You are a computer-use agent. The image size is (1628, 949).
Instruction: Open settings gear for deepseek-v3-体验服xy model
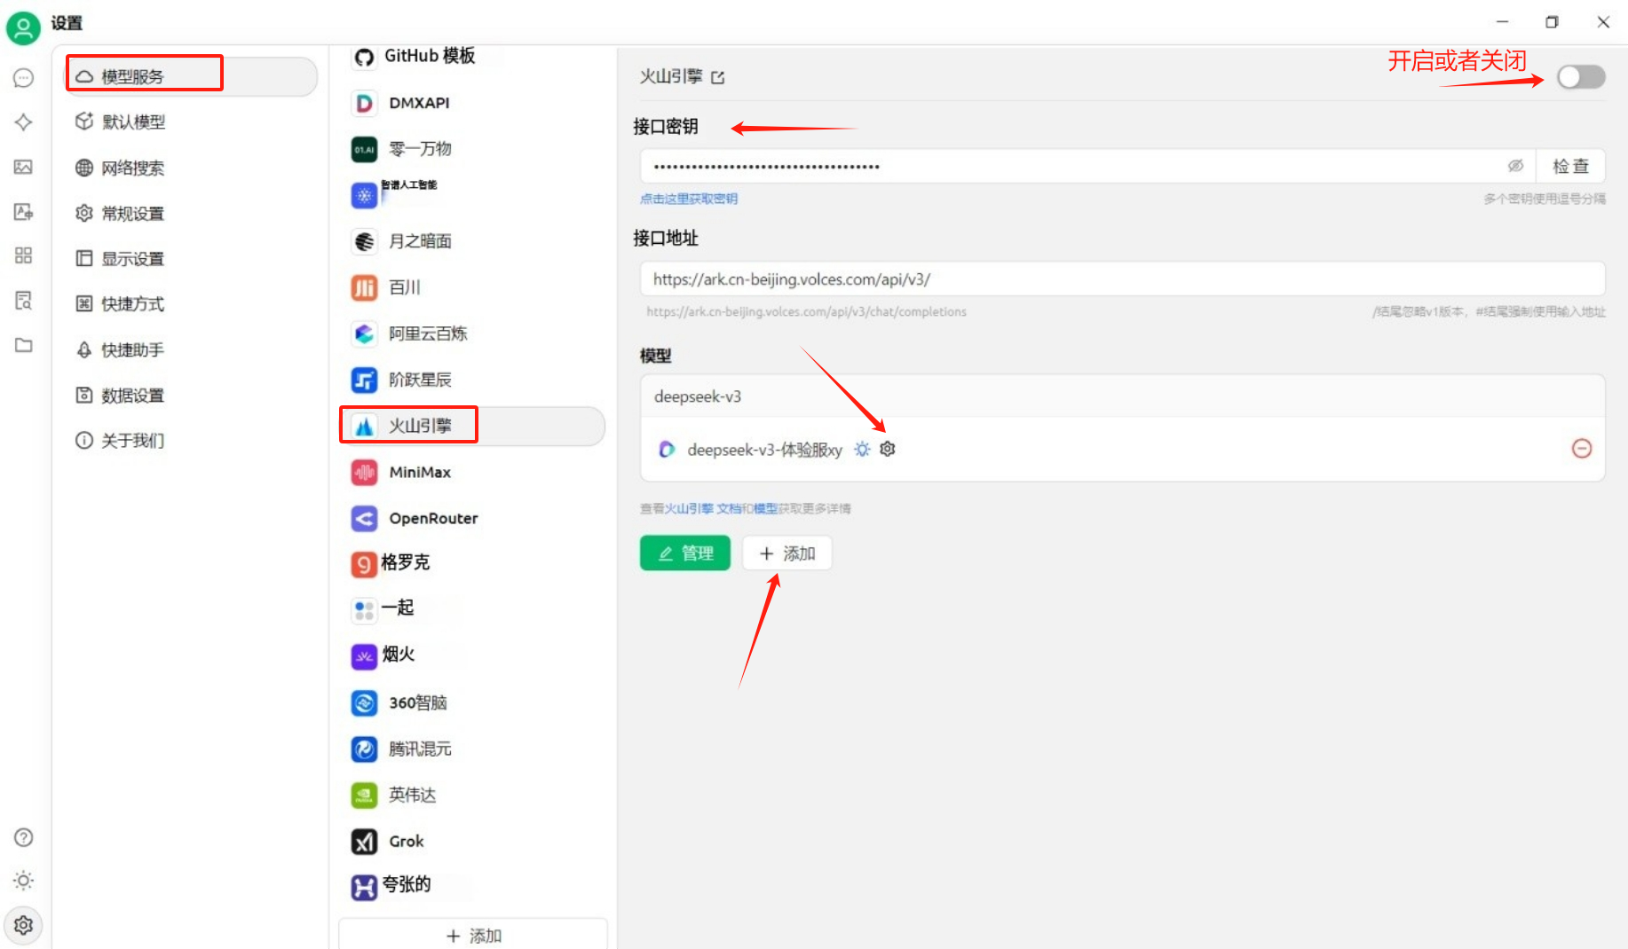[888, 449]
